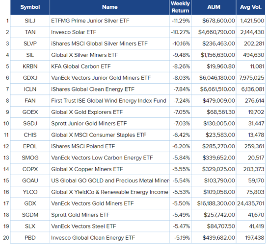This screenshot has height=247, width=268.
Task: Select the -10.27% weekly return cell
Action: point(180,32)
